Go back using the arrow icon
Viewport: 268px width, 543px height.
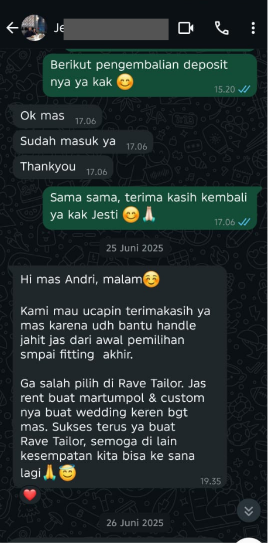[x=12, y=28]
